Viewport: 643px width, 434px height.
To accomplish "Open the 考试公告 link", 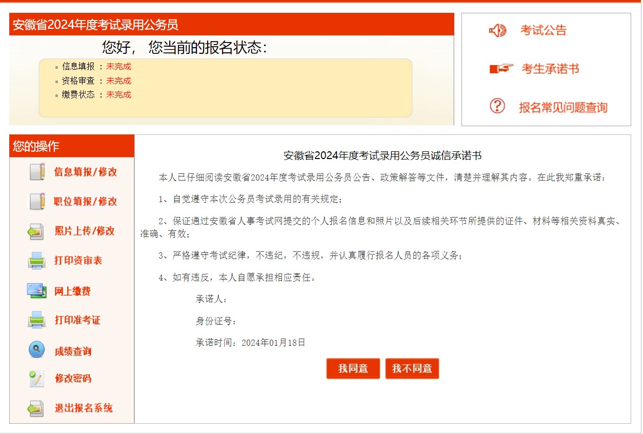I will click(544, 31).
